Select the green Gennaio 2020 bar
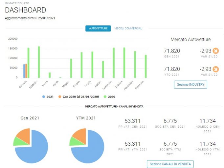 coord(28,63)
